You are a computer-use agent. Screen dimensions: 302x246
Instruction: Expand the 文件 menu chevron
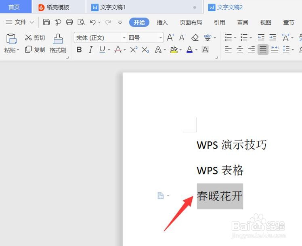(x=32, y=23)
